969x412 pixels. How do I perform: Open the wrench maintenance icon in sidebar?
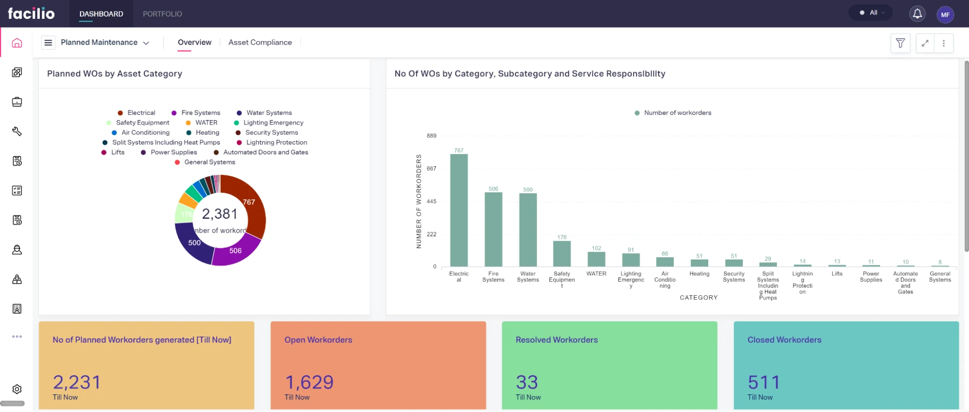(x=17, y=132)
